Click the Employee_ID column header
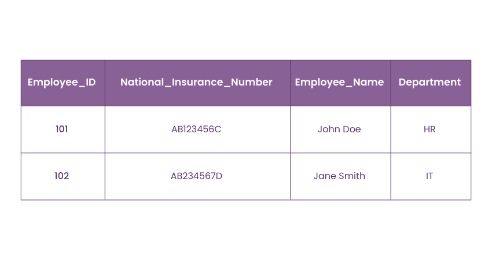This screenshot has width=492, height=260. 62,82
